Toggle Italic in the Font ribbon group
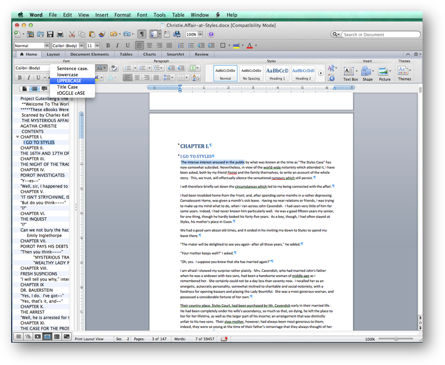Image resolution: width=445 pixels, height=365 pixels. [x=29, y=77]
